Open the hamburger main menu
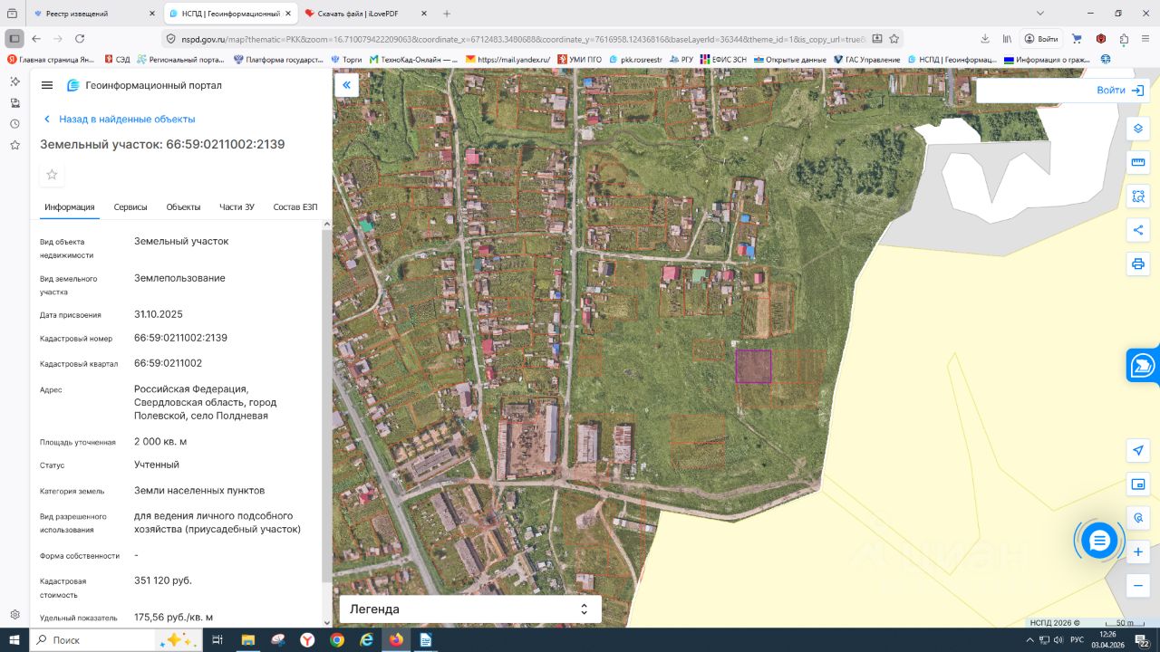1160x652 pixels. [x=47, y=85]
